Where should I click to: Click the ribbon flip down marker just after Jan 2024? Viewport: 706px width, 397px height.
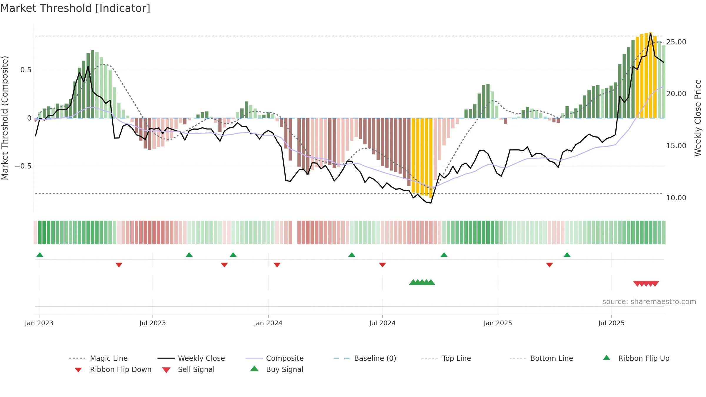click(x=277, y=265)
